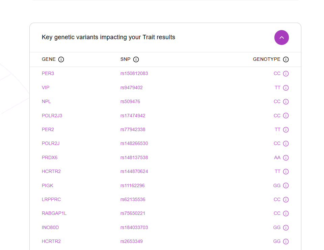Open SNP rs9479402 link
The image size is (324, 250).
131,87
